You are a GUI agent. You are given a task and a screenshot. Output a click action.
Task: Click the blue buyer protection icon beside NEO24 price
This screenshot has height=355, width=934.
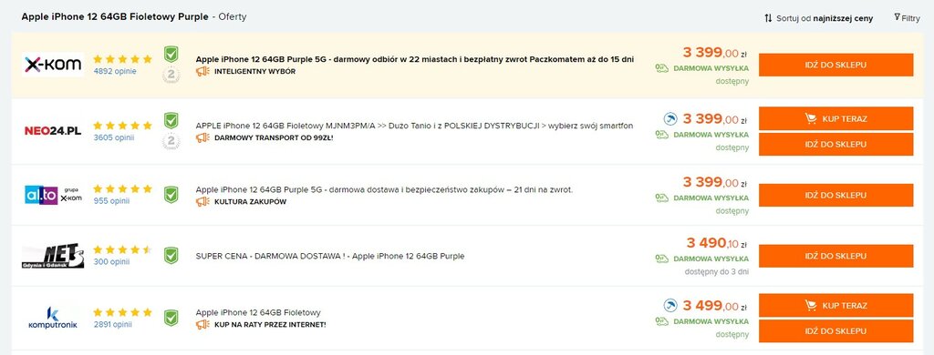[x=670, y=119]
